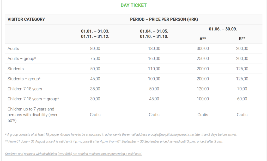The height and width of the screenshot is (161, 267).
Task: Select the 01.01. – 31.03. period header
Action: [x=95, y=34]
